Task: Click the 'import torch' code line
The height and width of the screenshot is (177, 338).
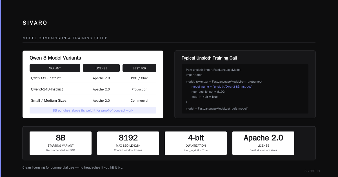Action: (194, 75)
